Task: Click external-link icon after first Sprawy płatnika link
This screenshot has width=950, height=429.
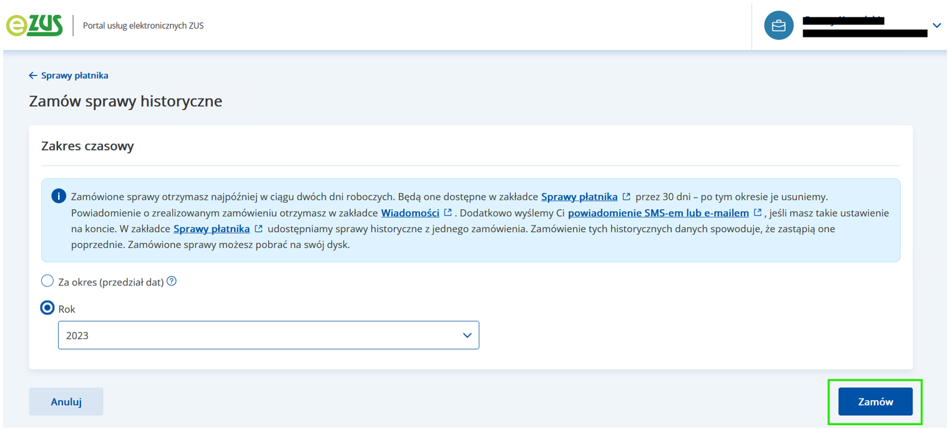Action: (626, 196)
